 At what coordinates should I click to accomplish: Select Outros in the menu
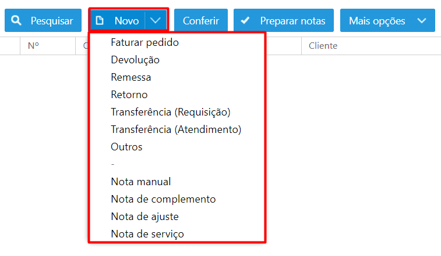click(126, 147)
